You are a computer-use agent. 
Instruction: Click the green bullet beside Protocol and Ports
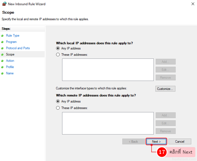[2, 48]
